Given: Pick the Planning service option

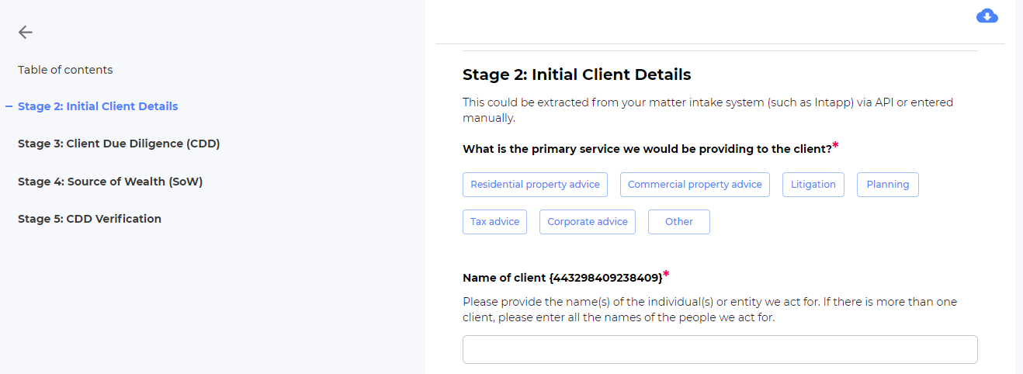Looking at the screenshot, I should click(887, 185).
